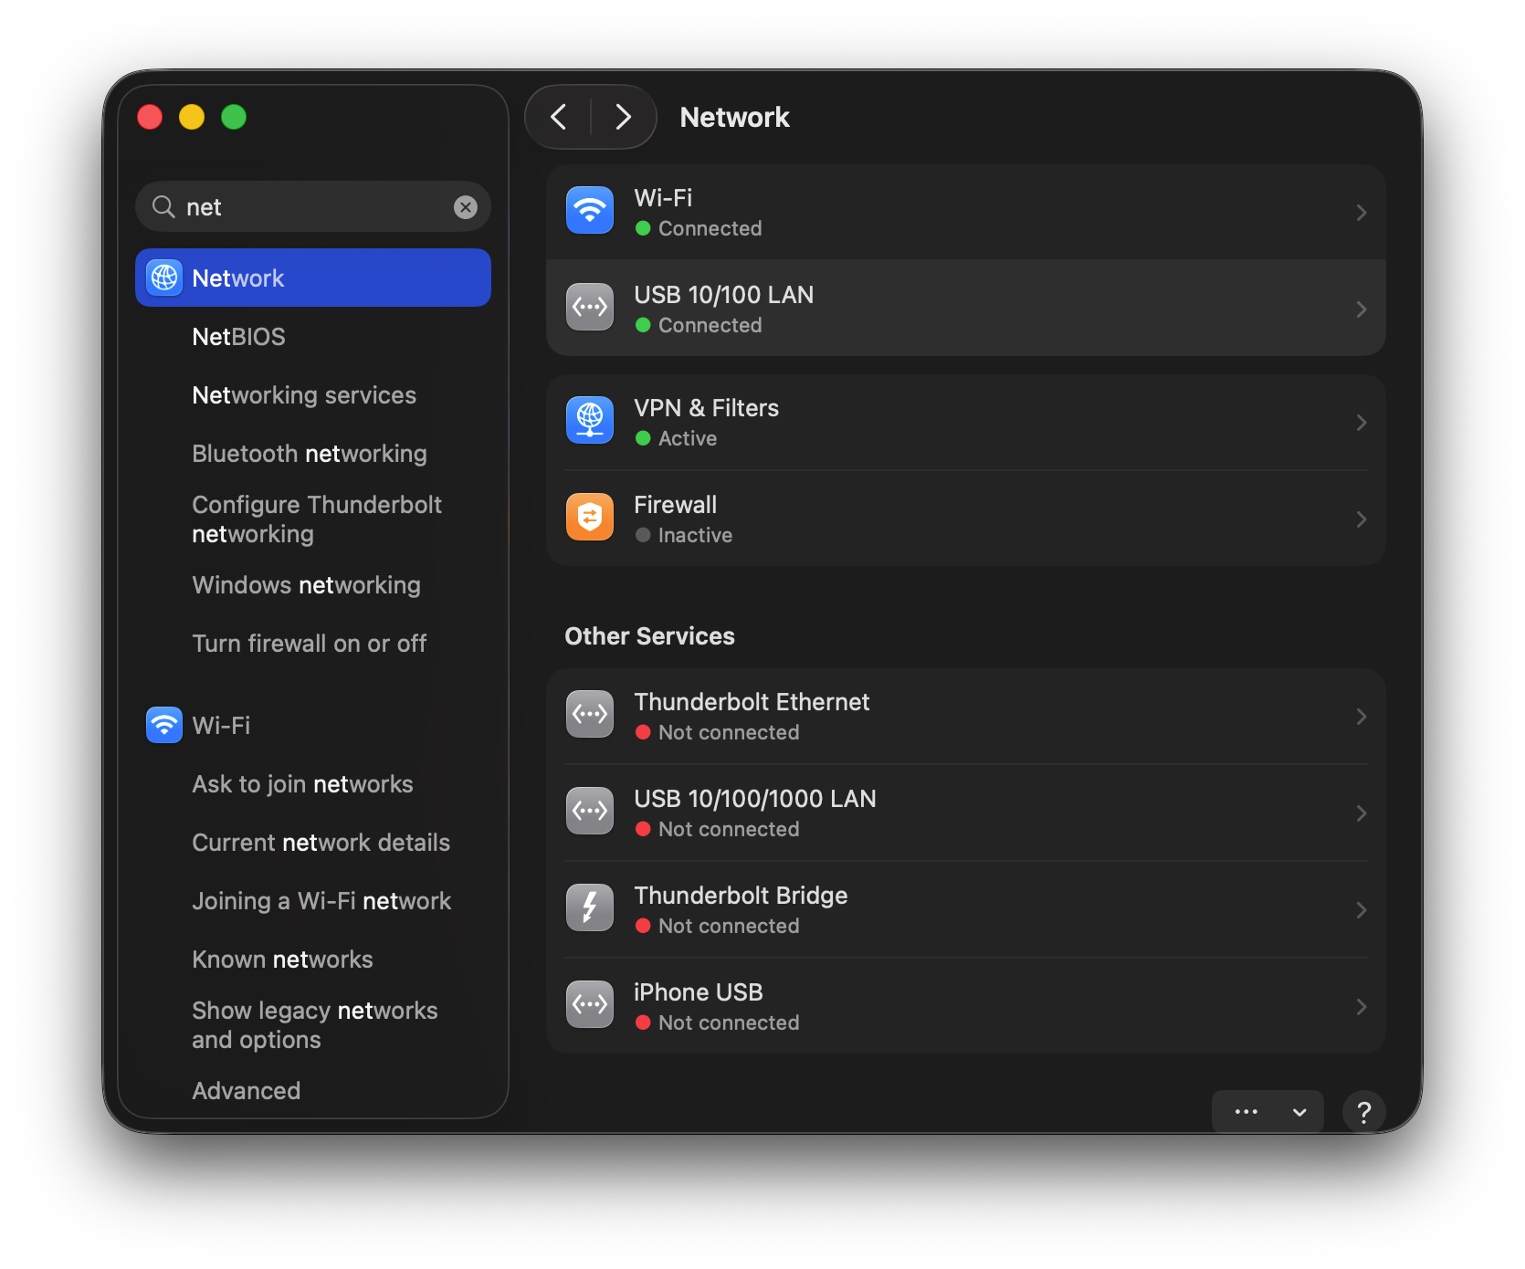Select Turn firewall on or off result
1525x1269 pixels.
pyautogui.click(x=309, y=644)
